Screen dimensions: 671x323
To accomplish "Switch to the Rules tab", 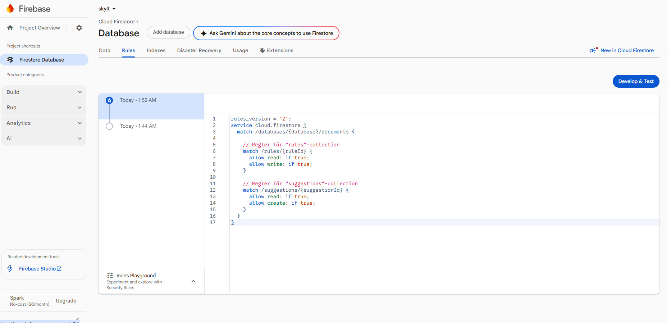I will pyautogui.click(x=128, y=50).
